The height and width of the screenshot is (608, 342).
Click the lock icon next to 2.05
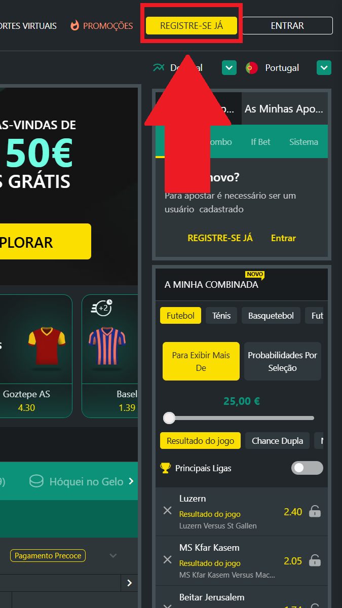(x=315, y=560)
